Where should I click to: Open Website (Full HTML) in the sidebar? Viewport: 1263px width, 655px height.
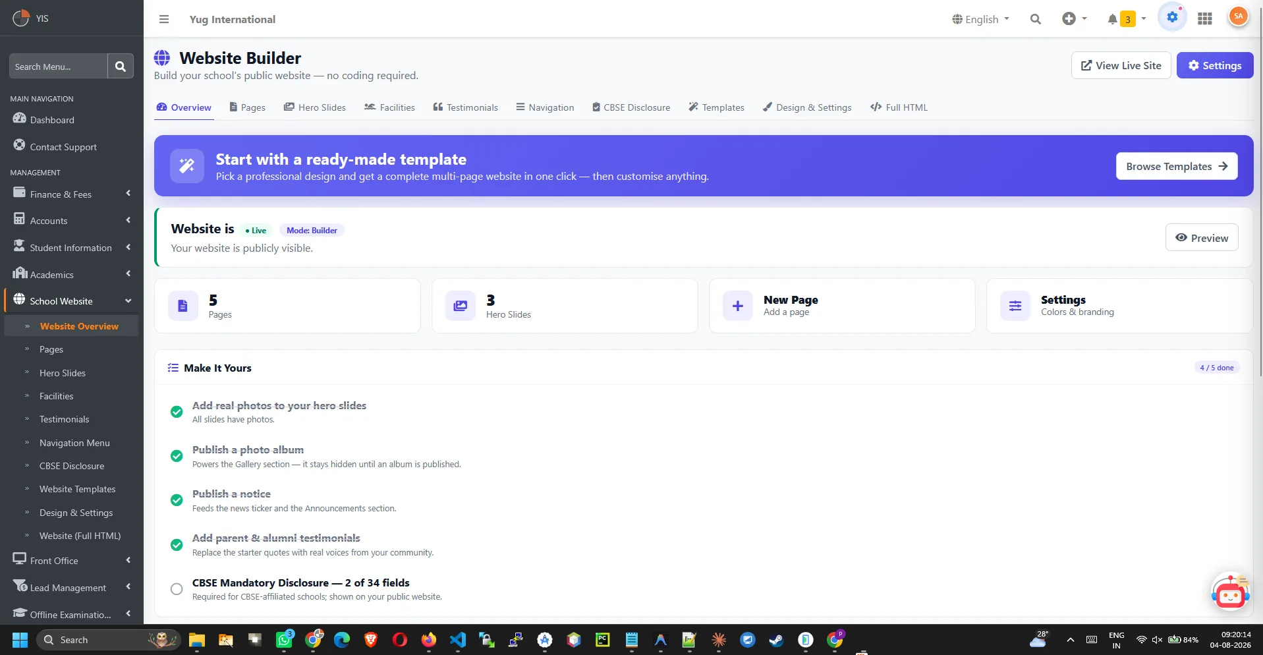click(80, 536)
